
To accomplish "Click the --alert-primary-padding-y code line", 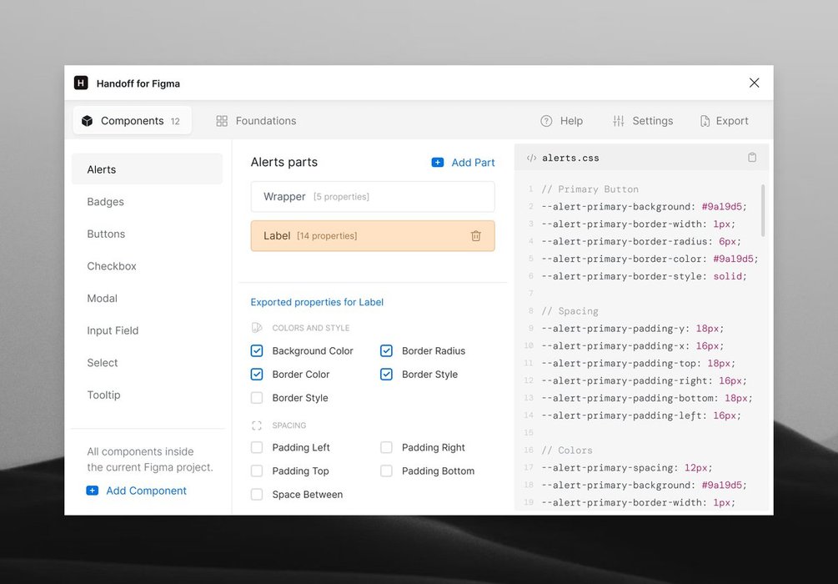I will coord(633,329).
